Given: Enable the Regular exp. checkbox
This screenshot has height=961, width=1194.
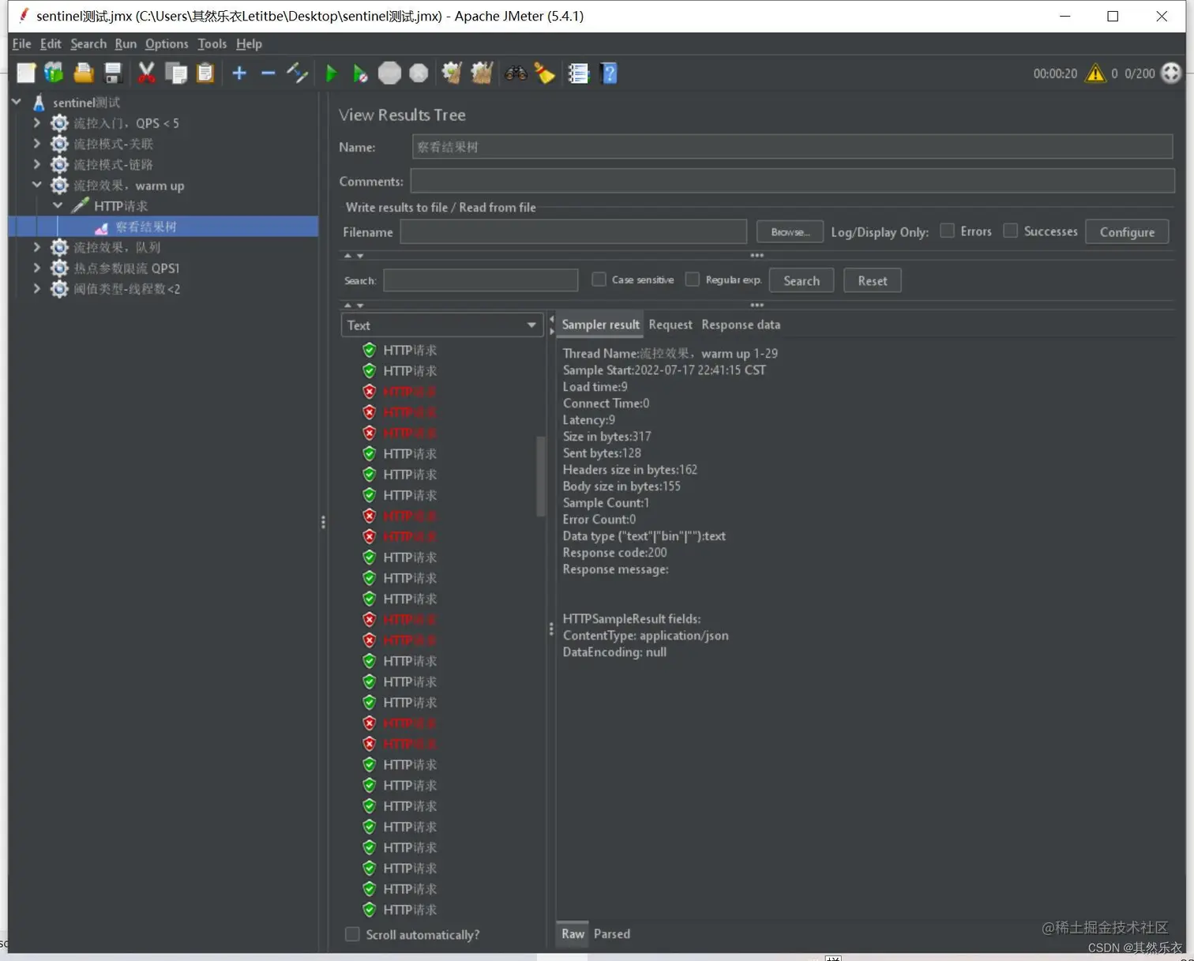Looking at the screenshot, I should click(x=693, y=280).
